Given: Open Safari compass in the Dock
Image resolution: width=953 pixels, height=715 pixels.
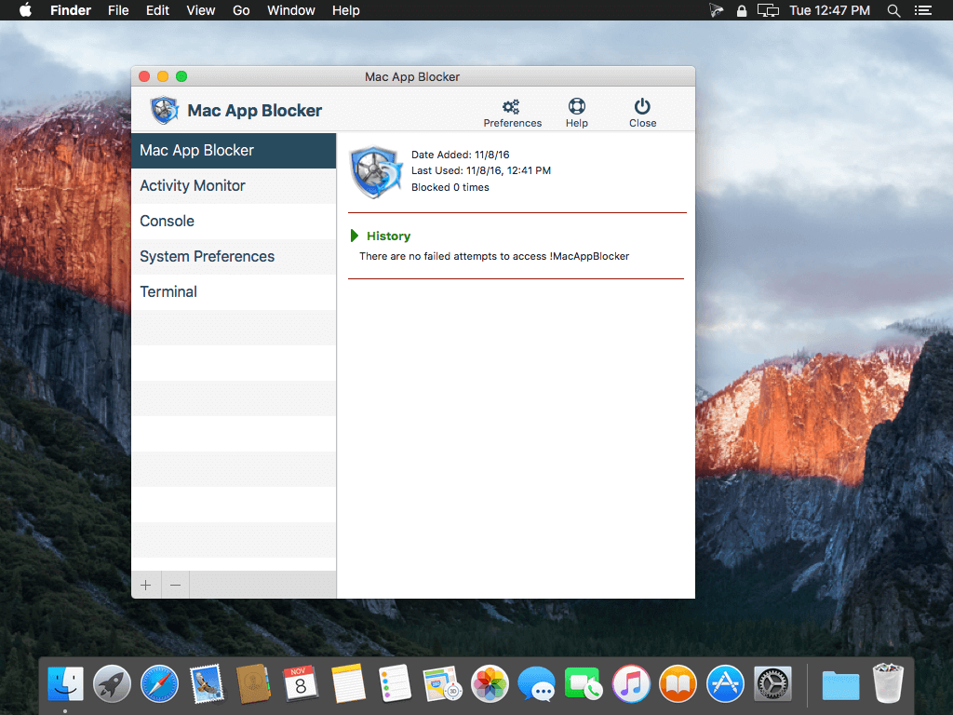Looking at the screenshot, I should point(159,683).
